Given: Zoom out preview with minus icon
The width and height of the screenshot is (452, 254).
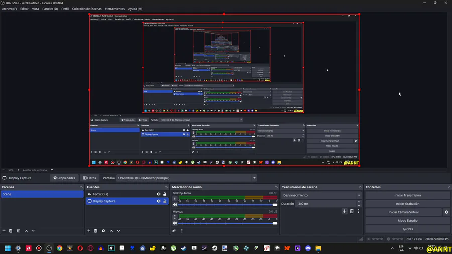Looking at the screenshot, I should (x=3, y=170).
